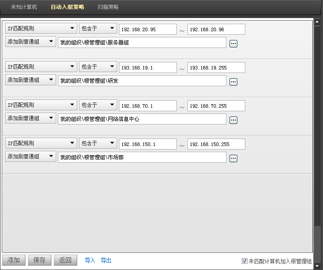Open group browser for 市场部 path
This screenshot has height=270, width=323.
(x=233, y=159)
